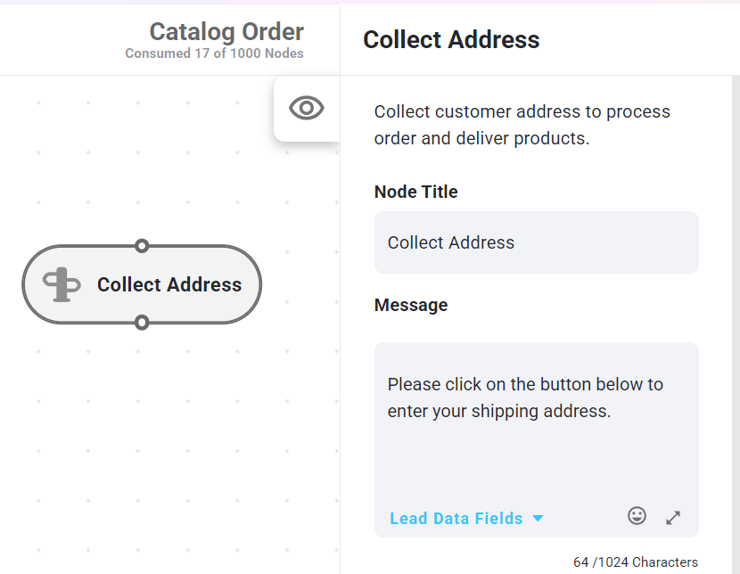The height and width of the screenshot is (574, 740).
Task: Click the 64 /1024 Characters counter
Action: [x=635, y=562]
